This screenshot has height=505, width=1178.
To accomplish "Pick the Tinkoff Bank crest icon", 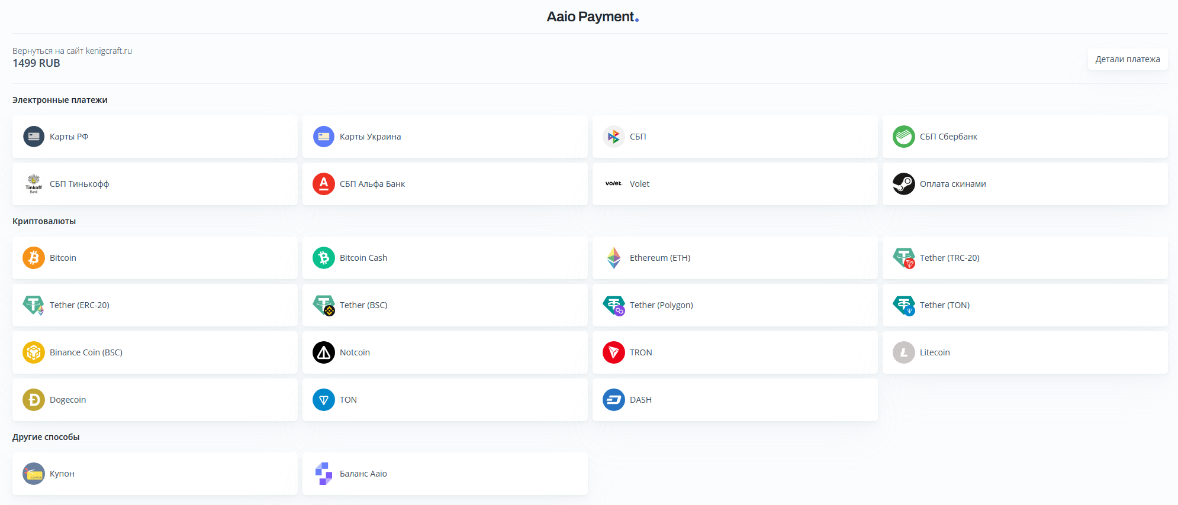I will (x=34, y=184).
